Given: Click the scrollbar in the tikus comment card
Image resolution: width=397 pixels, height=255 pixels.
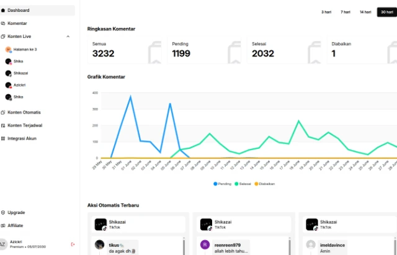Looking at the screenshot, I should point(184,246).
